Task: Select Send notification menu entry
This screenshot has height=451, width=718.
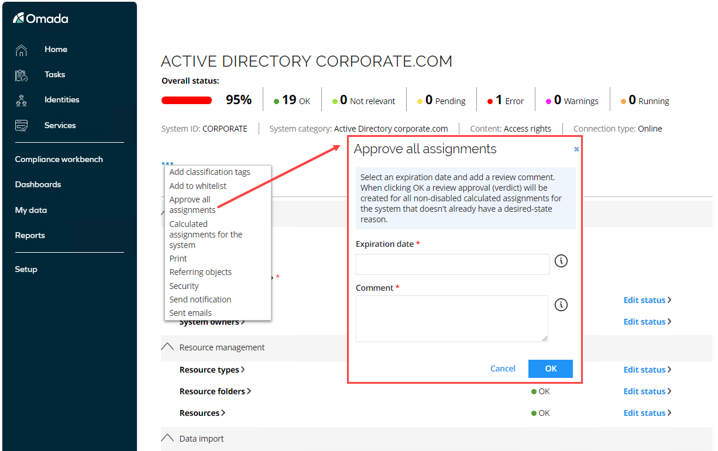Action: point(200,299)
